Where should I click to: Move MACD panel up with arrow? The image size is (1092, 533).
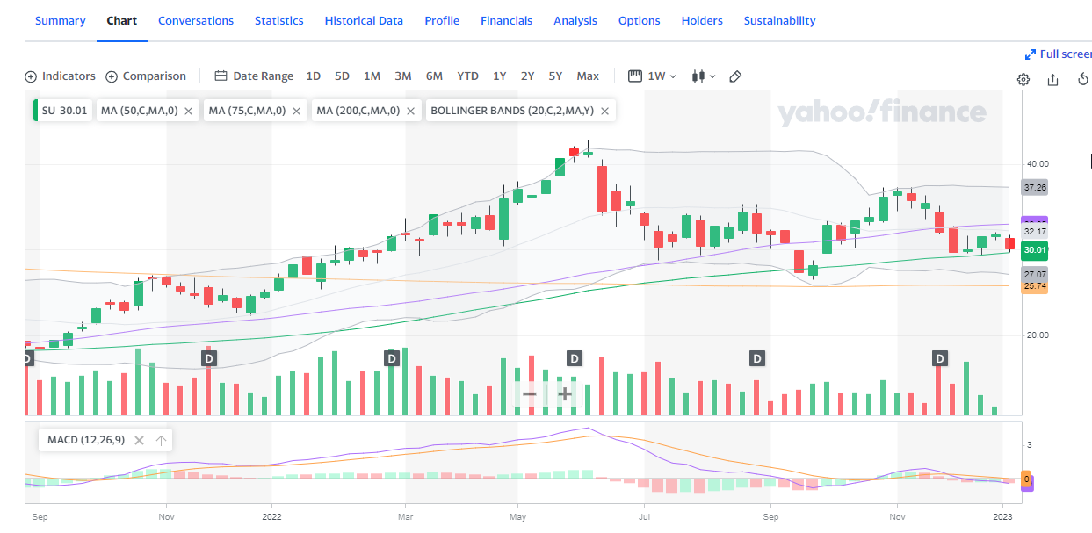click(161, 441)
